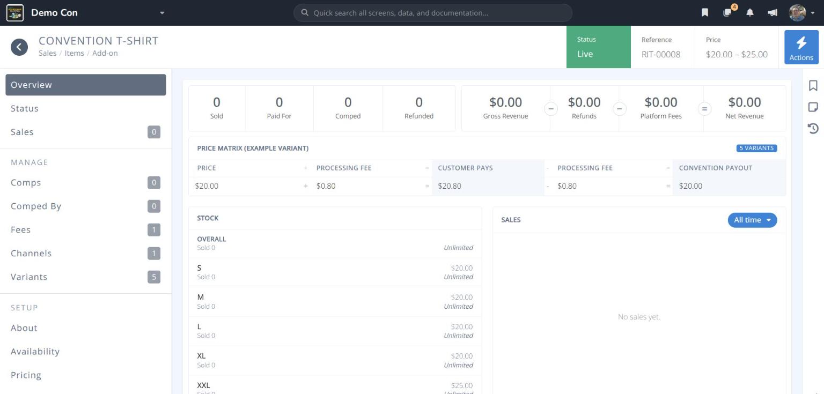
Task: Click the Sold count tile
Action: coord(217,108)
